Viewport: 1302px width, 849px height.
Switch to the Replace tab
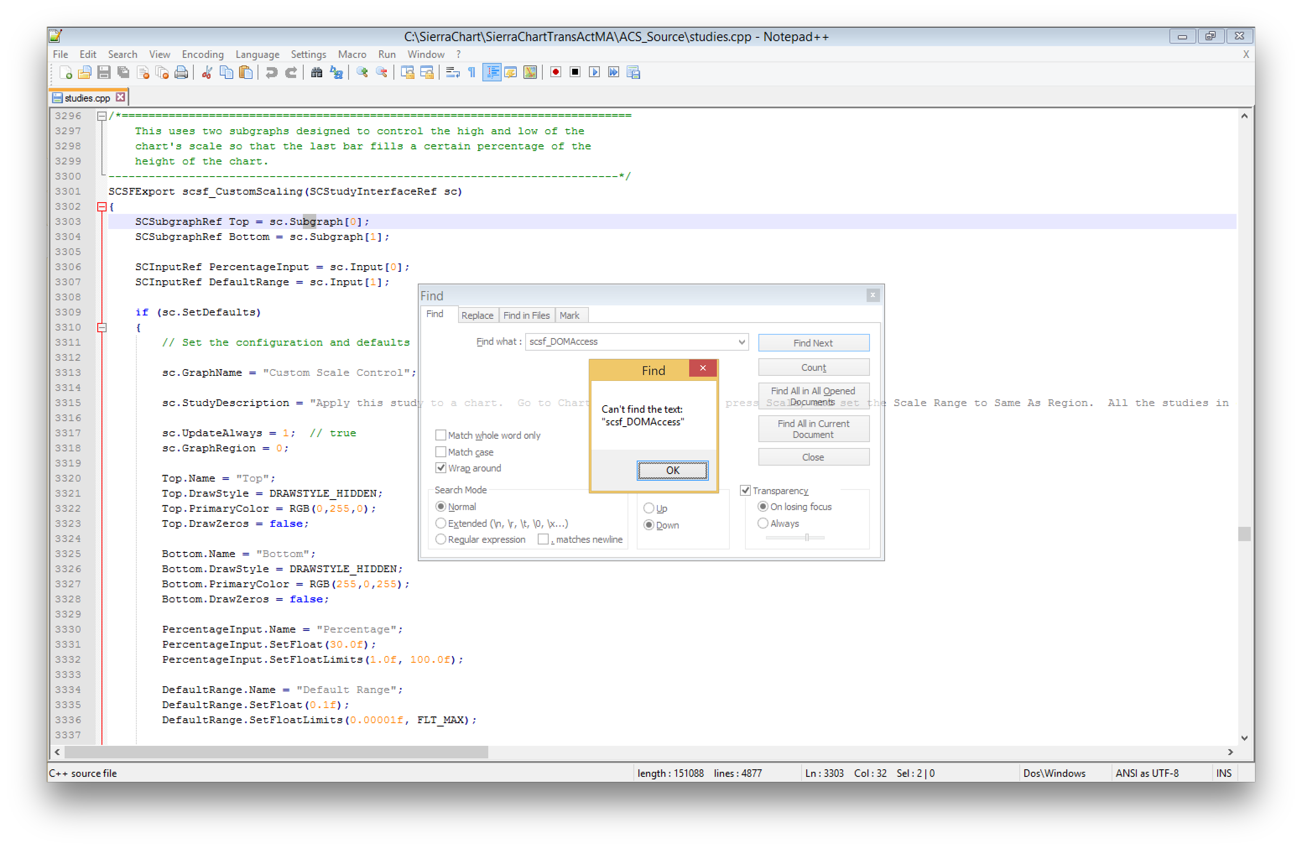tap(478, 315)
